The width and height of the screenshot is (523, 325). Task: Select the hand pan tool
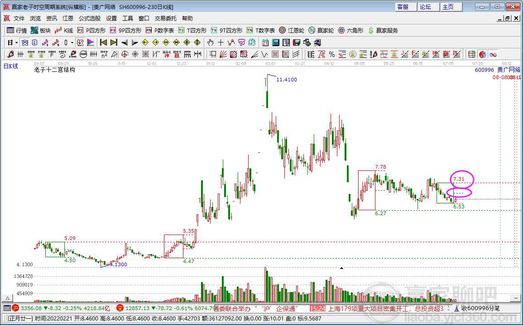coord(210,42)
